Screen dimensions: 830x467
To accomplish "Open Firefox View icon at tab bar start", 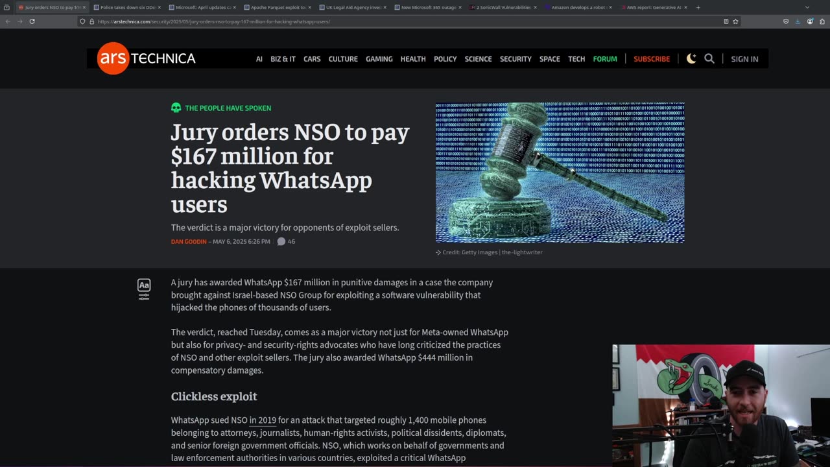I will click(x=6, y=8).
